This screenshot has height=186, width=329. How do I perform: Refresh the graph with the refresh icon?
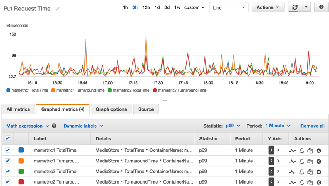295,7
